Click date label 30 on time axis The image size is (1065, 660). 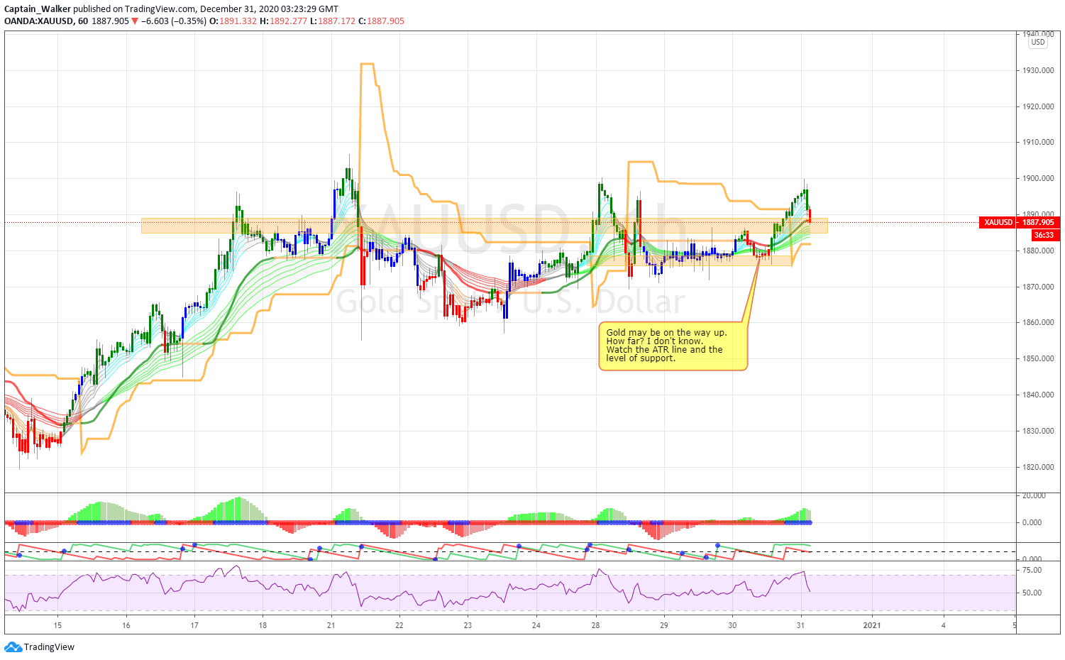pyautogui.click(x=732, y=625)
